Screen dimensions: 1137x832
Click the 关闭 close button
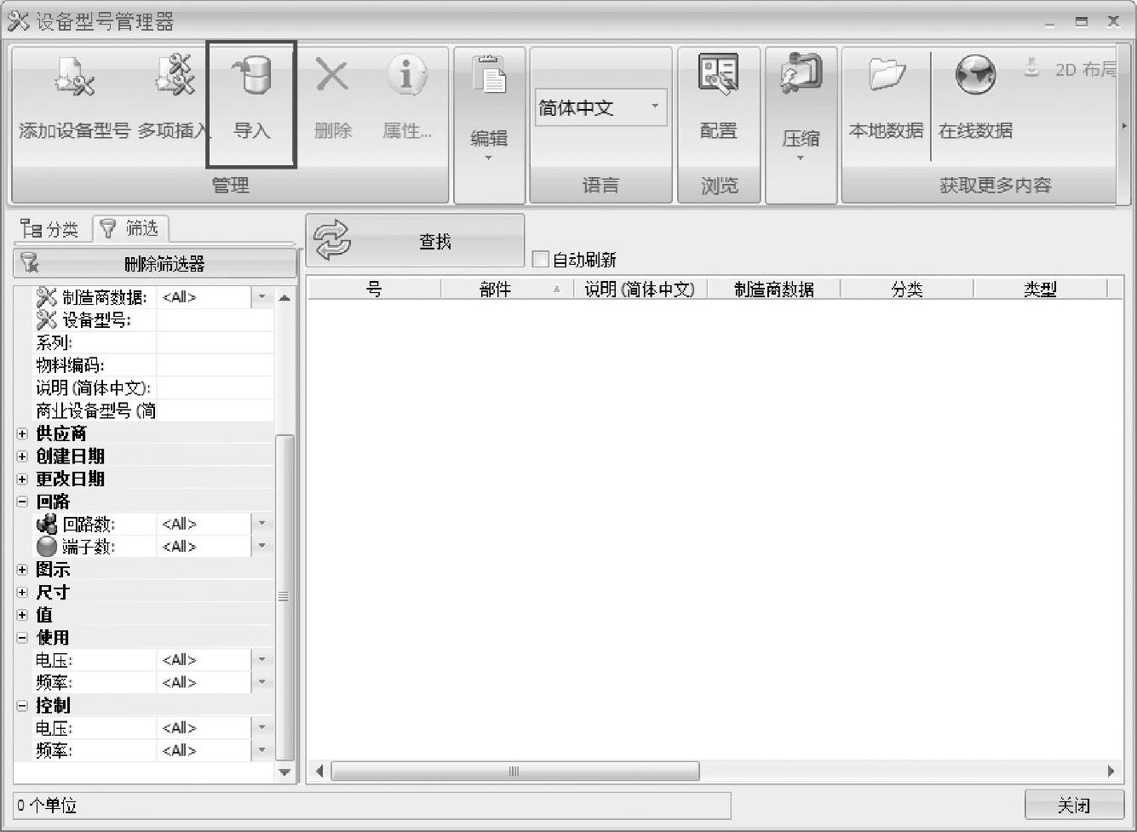click(1074, 805)
